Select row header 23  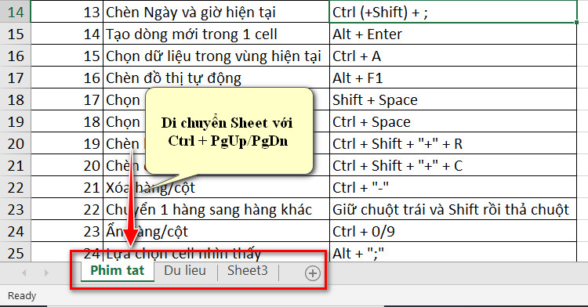tap(16, 209)
